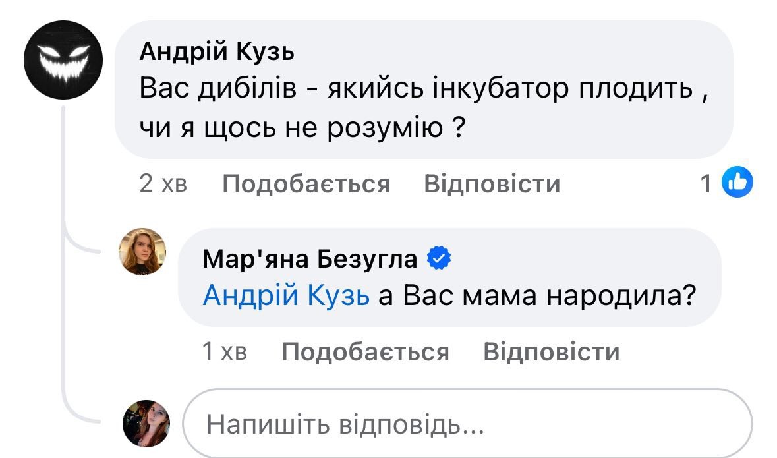
Task: Click the blue Андрій Кузь mention in the reply
Action: (x=286, y=297)
